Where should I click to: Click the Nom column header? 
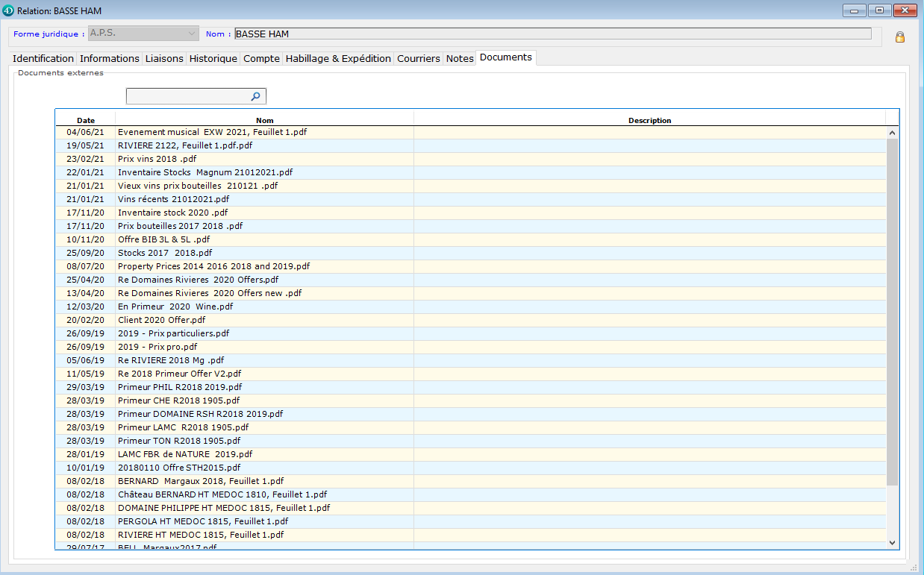click(x=264, y=120)
